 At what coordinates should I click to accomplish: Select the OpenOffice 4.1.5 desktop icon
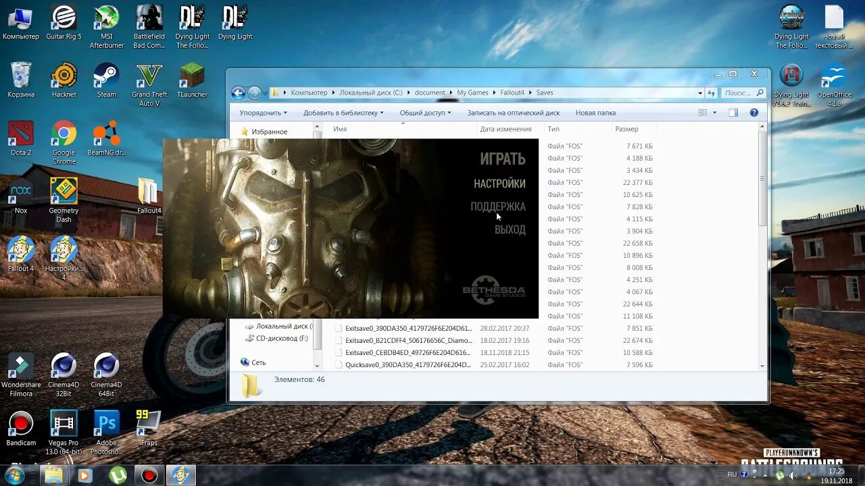(834, 85)
